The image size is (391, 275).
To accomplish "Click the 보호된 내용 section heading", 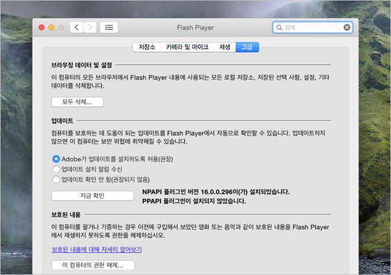I will [66, 215].
